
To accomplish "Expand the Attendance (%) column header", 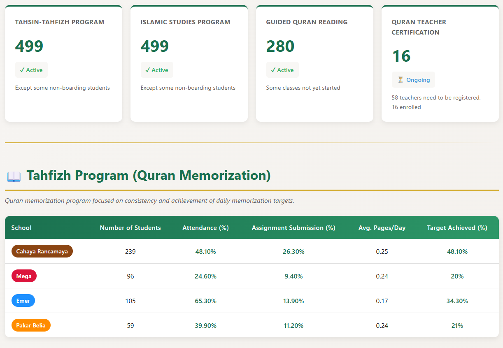I will point(205,227).
